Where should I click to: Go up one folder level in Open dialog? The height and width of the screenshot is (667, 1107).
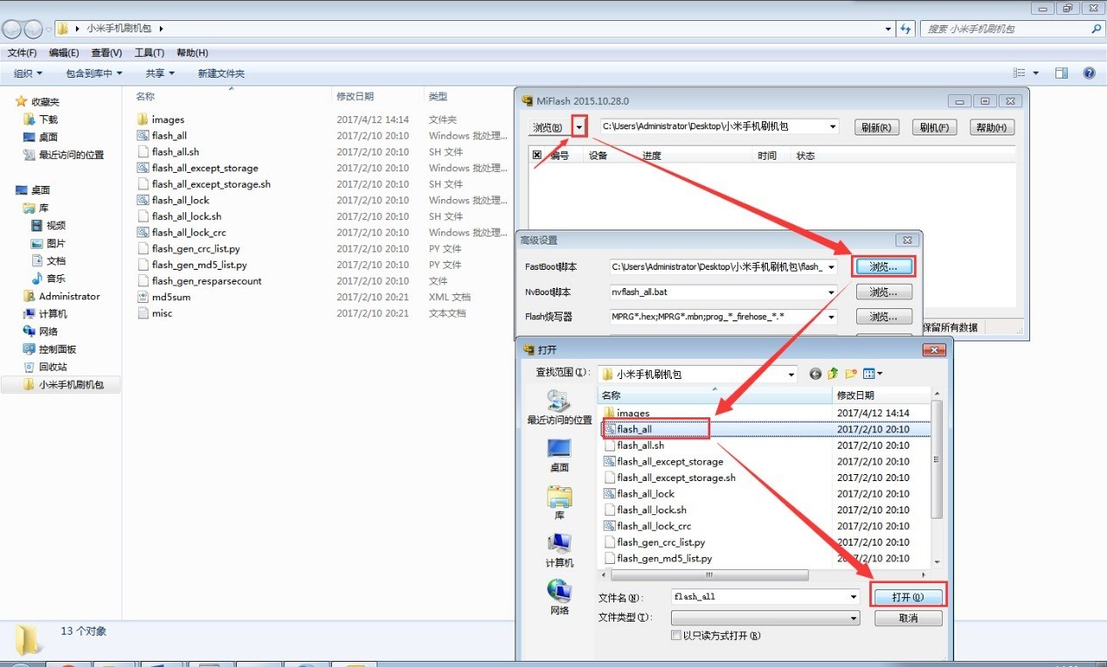pyautogui.click(x=833, y=374)
